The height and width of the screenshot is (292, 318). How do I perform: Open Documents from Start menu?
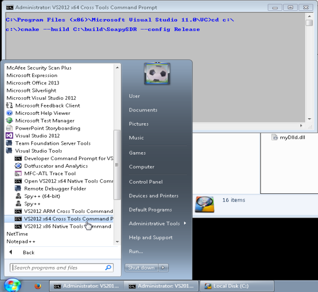point(143,110)
